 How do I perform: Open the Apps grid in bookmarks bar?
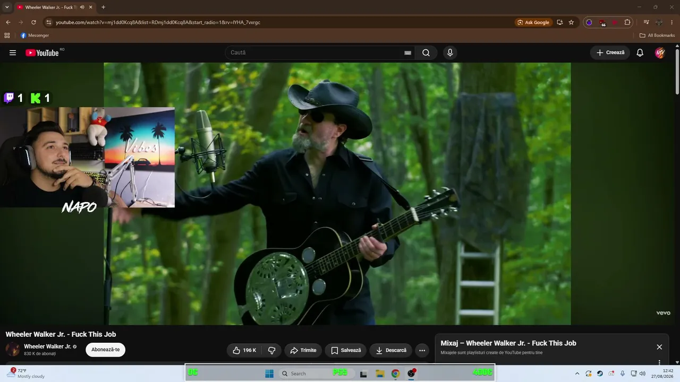pyautogui.click(x=7, y=36)
